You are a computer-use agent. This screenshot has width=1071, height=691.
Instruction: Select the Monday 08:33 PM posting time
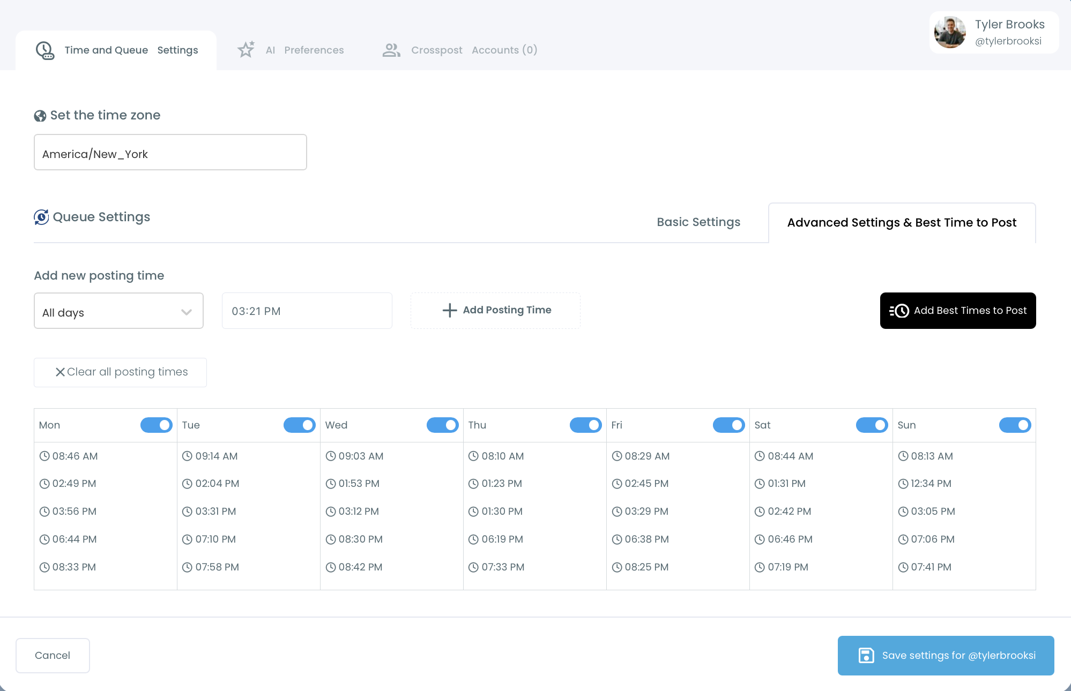coord(68,567)
